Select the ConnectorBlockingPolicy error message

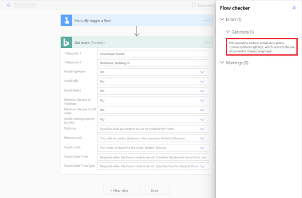[261, 47]
